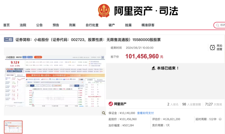Click the 98 人设置提醒 count
The image size is (225, 134).
coord(192,104)
